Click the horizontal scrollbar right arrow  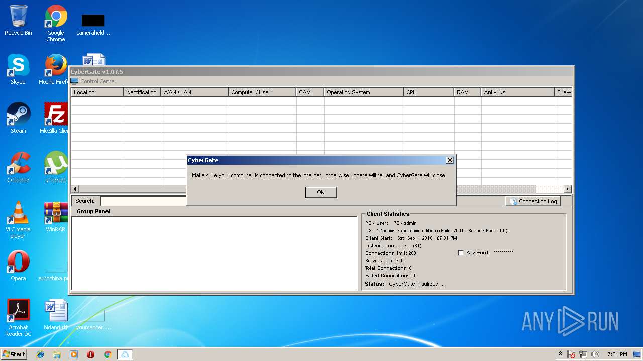pos(568,189)
